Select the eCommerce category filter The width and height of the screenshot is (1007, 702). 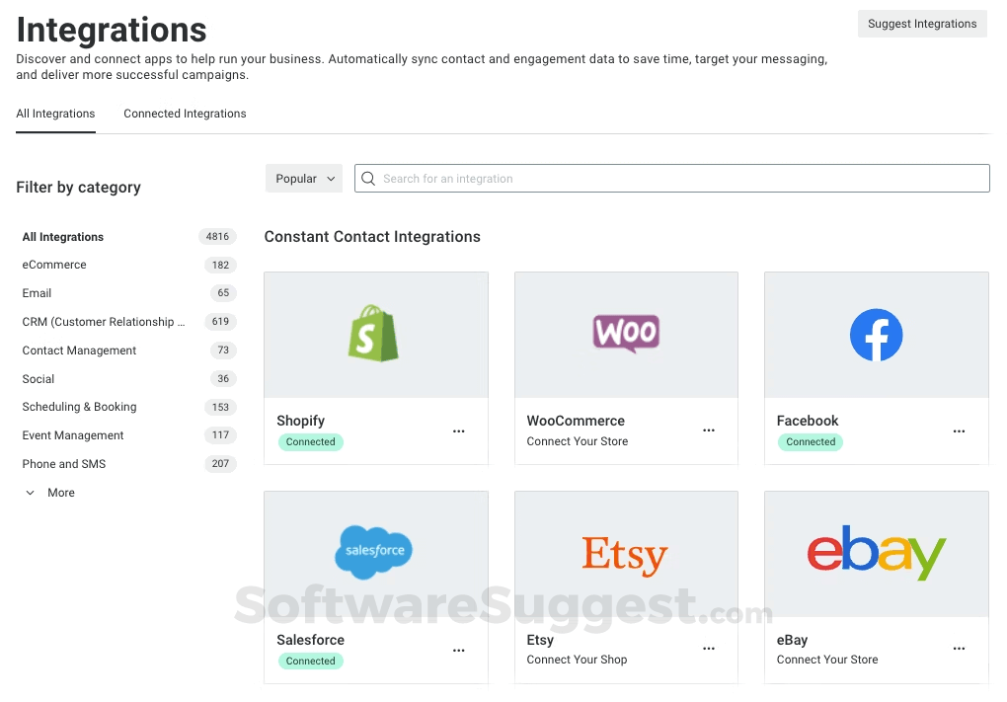[x=54, y=265]
